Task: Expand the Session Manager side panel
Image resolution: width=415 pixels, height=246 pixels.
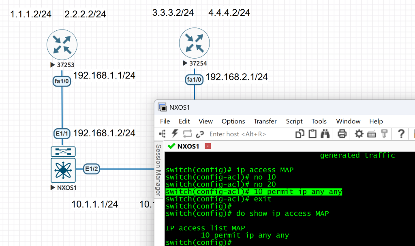Action: [x=159, y=170]
